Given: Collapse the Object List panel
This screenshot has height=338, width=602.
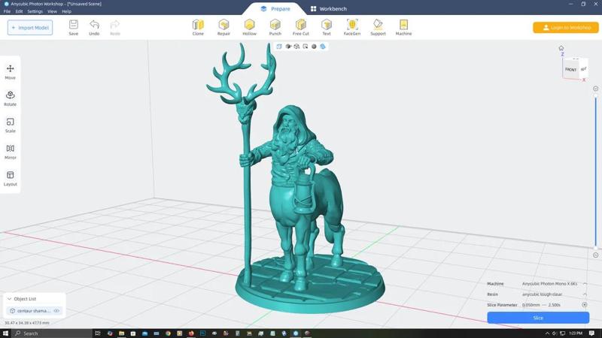Looking at the screenshot, I should [x=9, y=298].
